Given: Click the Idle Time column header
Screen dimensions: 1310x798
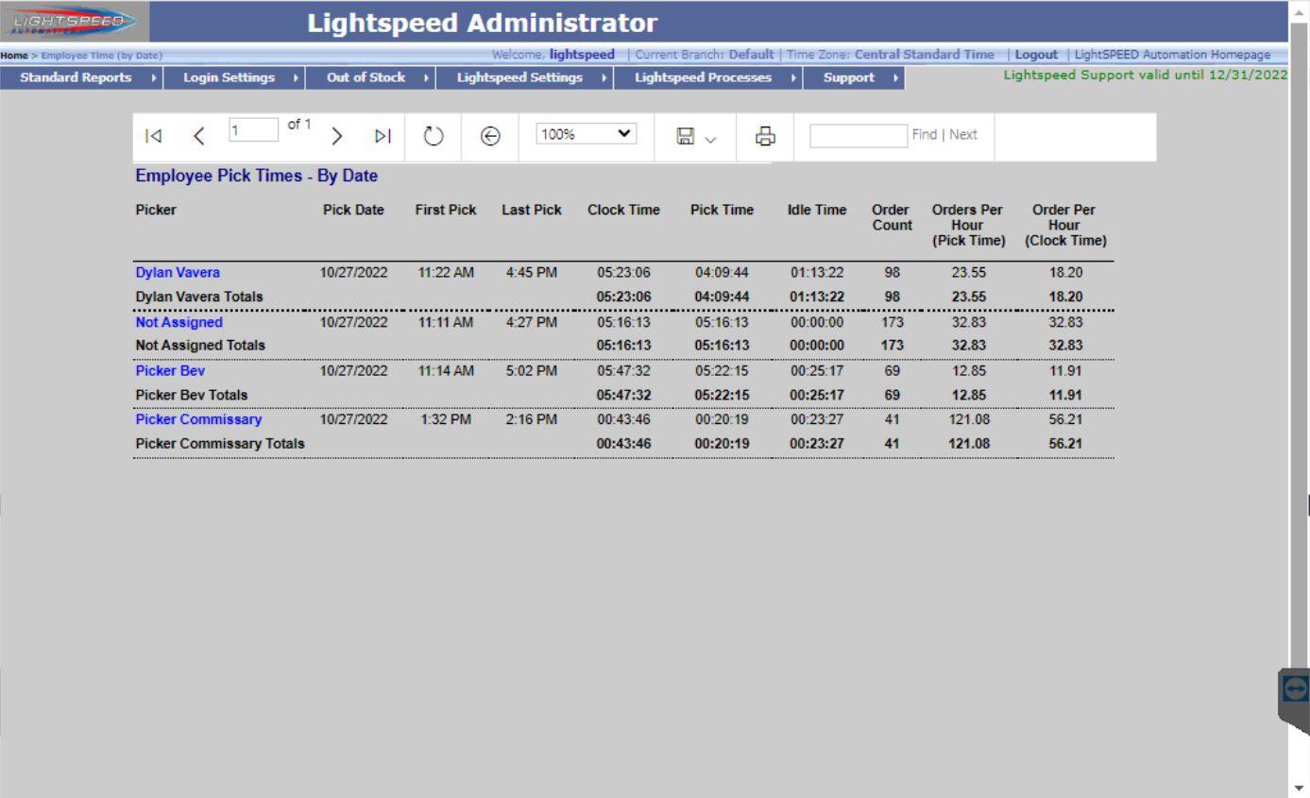Looking at the screenshot, I should 817,211.
